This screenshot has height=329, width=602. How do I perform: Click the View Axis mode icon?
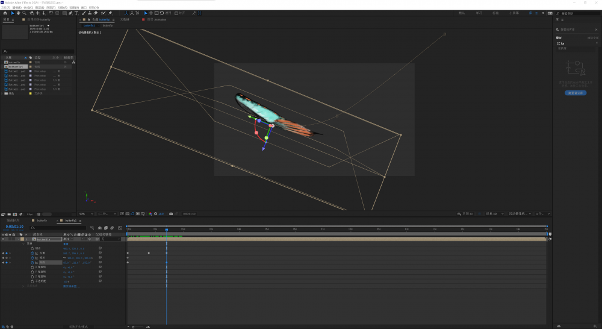click(x=137, y=13)
